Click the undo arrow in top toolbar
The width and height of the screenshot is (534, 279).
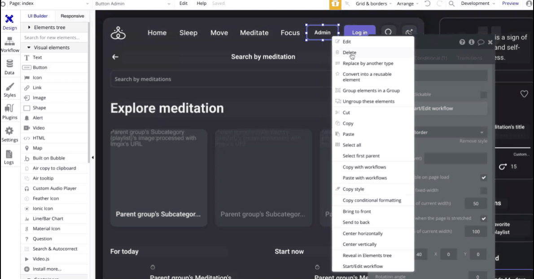point(427,4)
